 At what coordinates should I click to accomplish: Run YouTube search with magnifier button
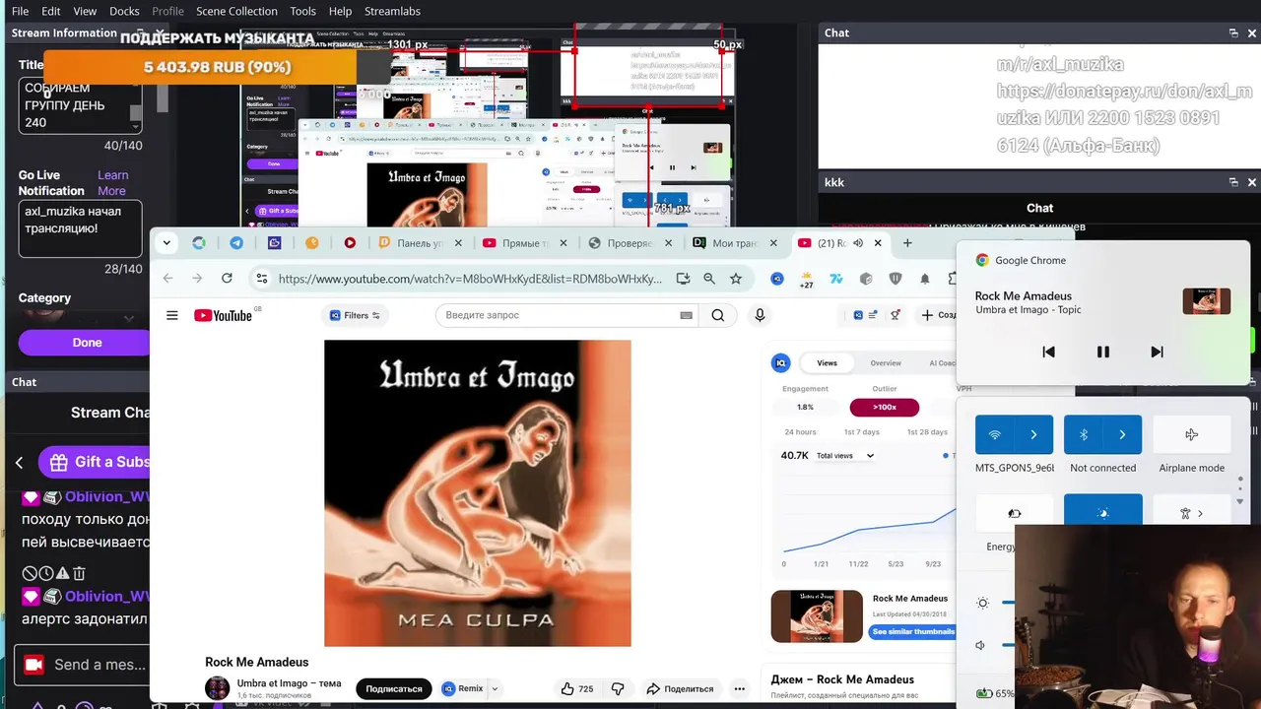(718, 315)
